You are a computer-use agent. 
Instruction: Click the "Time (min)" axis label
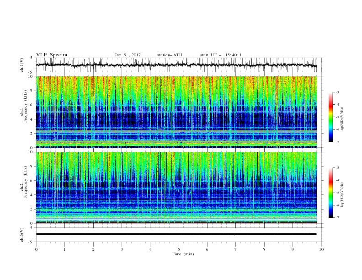click(x=183, y=254)
